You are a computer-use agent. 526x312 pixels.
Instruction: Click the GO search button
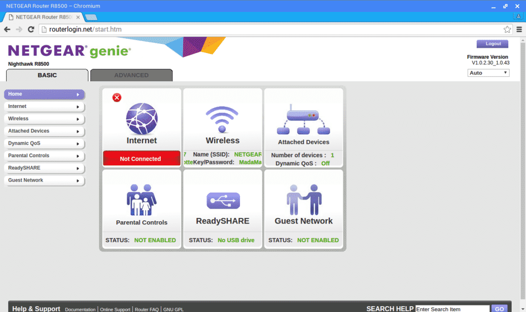[499, 309]
